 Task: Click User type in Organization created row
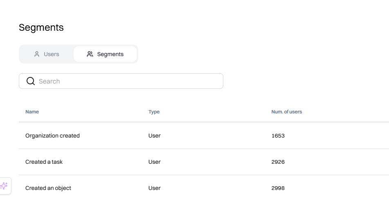[155, 136]
